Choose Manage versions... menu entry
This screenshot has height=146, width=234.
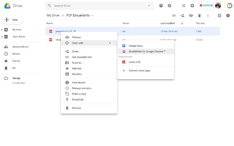(89, 88)
